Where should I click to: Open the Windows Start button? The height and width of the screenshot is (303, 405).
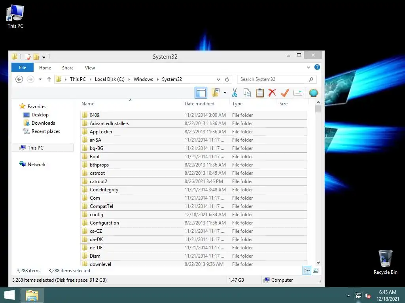pyautogui.click(x=9, y=295)
